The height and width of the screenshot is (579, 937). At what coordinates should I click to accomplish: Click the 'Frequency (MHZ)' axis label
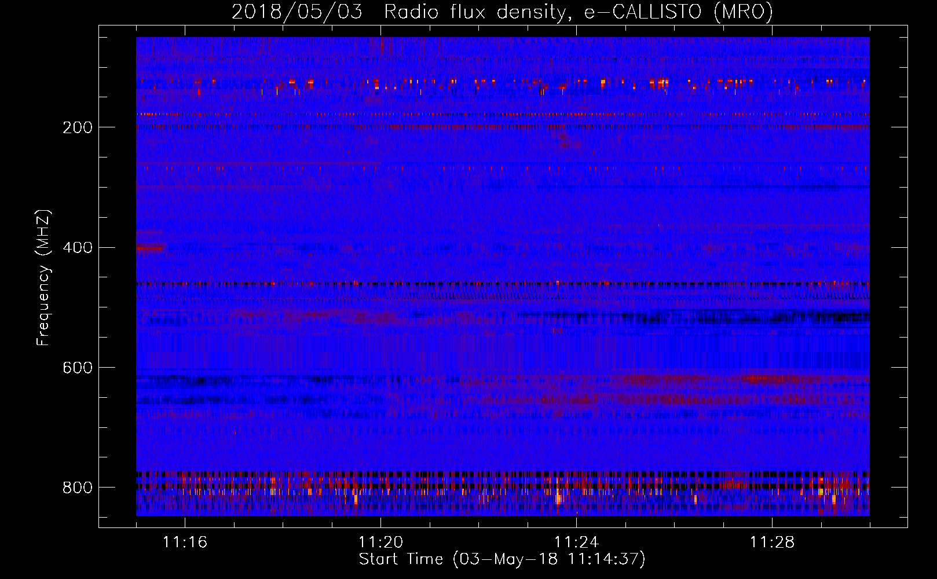(x=43, y=277)
